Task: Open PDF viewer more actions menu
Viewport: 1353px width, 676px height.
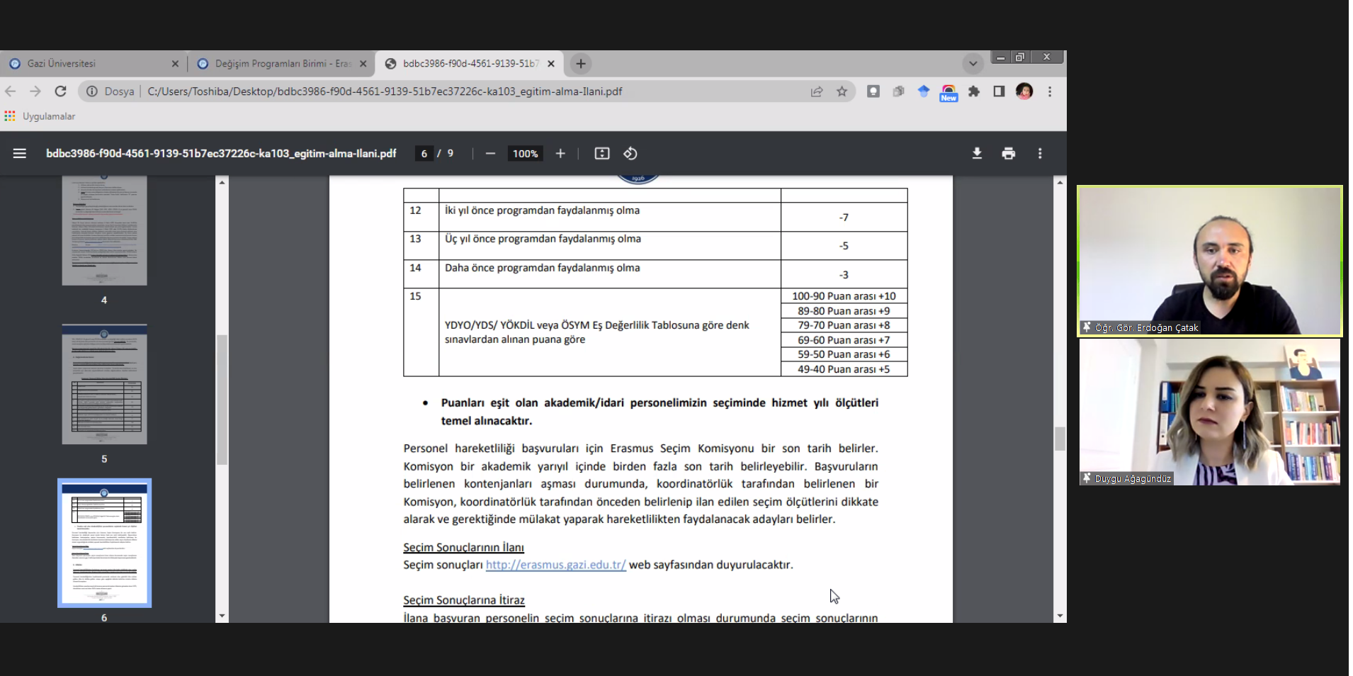Action: click(1040, 154)
